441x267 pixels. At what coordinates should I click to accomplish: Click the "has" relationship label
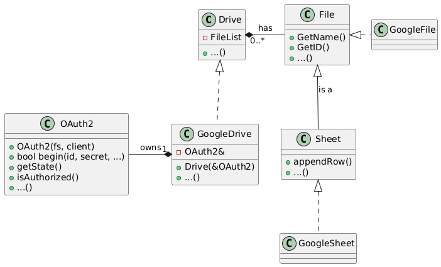pyautogui.click(x=265, y=28)
